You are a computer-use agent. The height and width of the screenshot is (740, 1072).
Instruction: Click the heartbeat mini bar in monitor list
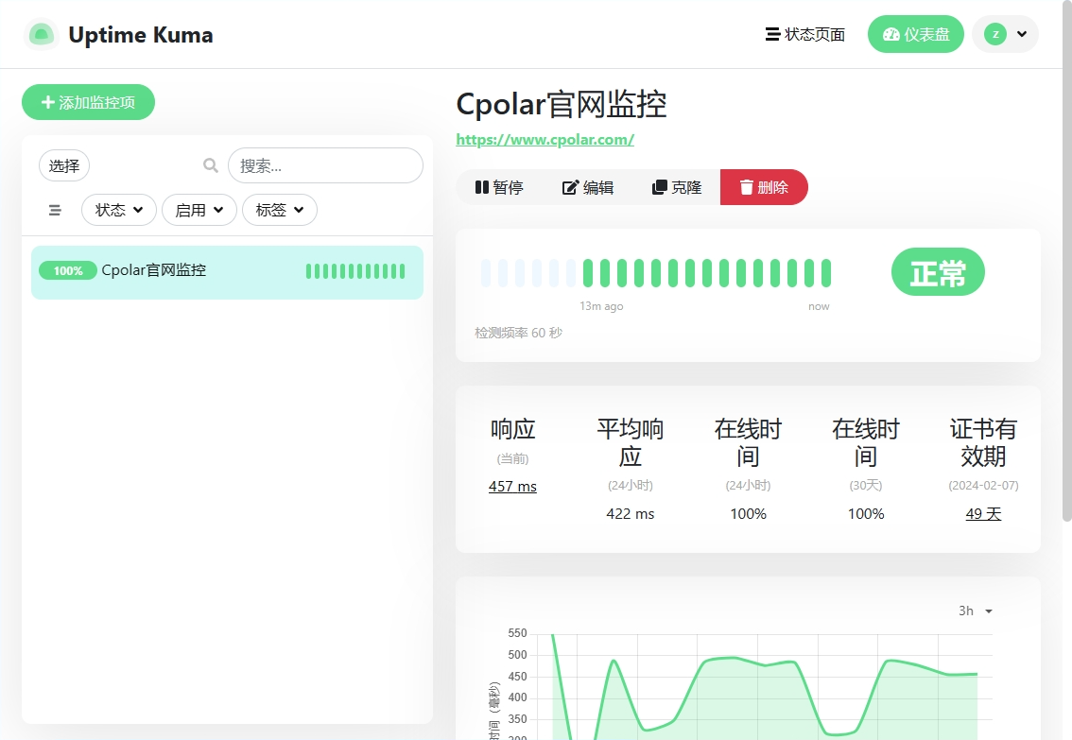(355, 271)
